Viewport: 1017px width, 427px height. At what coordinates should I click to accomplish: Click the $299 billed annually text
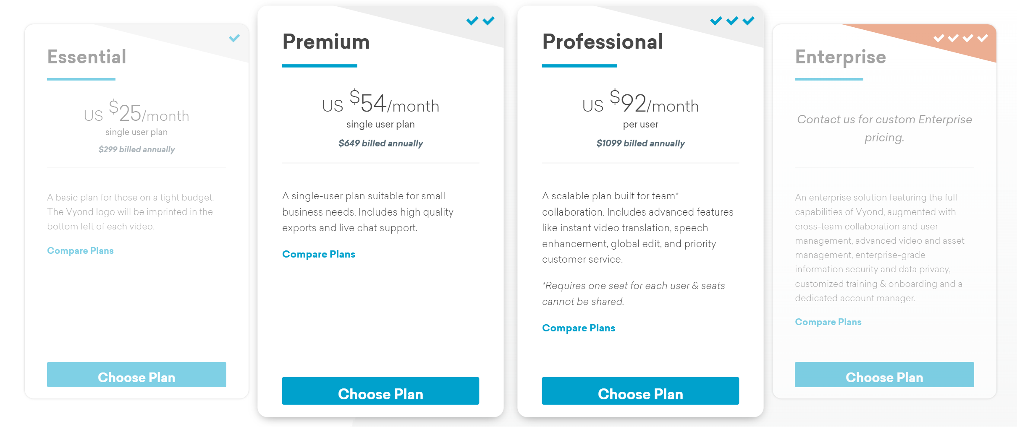[136, 150]
